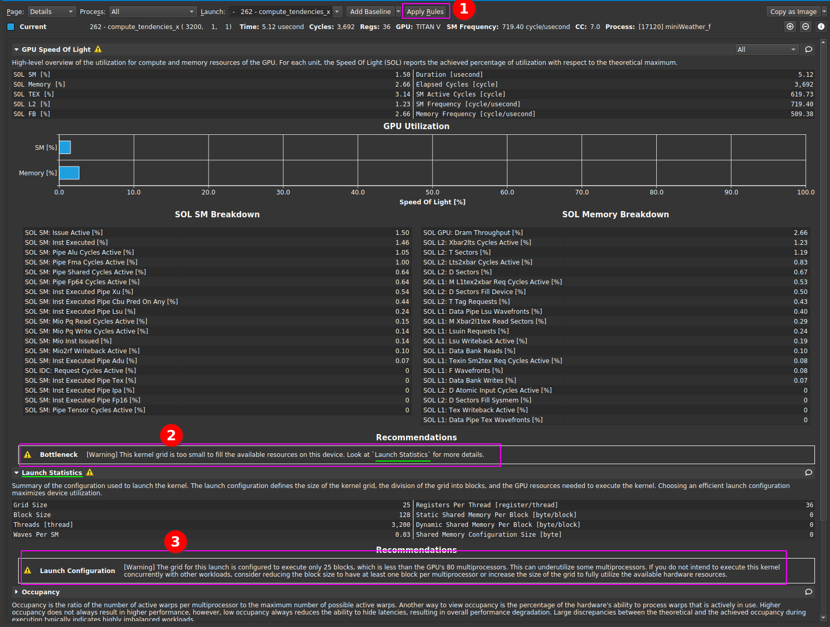Click the Copy as Image button
Viewport: 830px width, 627px height.
tap(793, 11)
